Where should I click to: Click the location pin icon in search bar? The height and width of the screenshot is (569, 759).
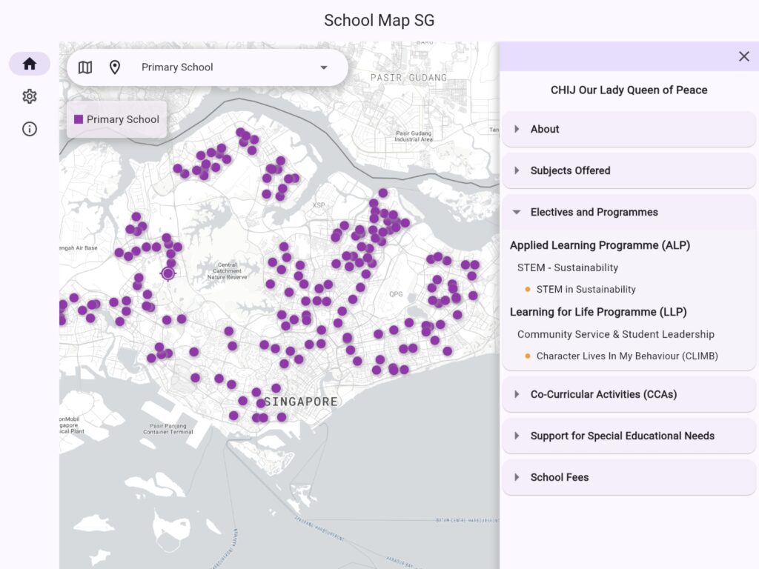115,67
